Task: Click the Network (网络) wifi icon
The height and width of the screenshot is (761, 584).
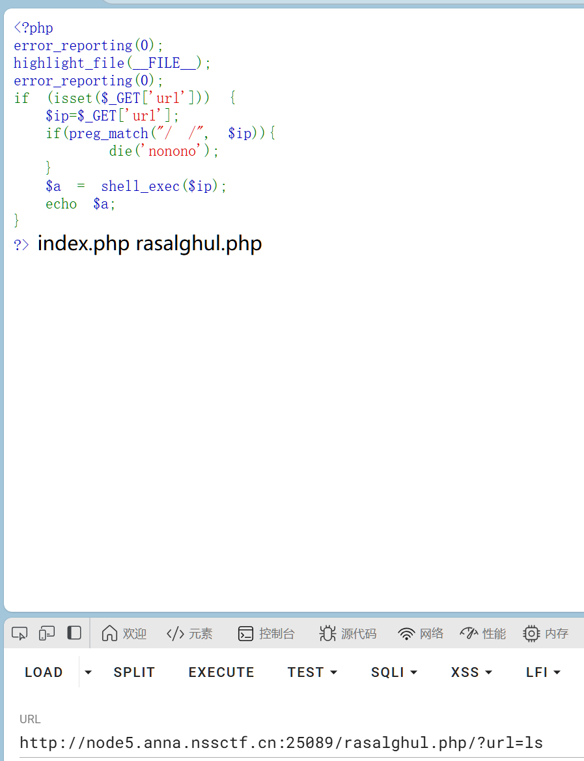Action: pyautogui.click(x=406, y=633)
